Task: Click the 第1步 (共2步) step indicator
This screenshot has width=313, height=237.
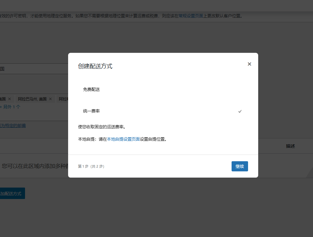Action: tap(90, 166)
